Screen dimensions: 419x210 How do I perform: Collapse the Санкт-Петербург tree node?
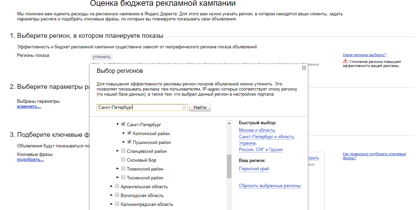pyautogui.click(x=117, y=125)
